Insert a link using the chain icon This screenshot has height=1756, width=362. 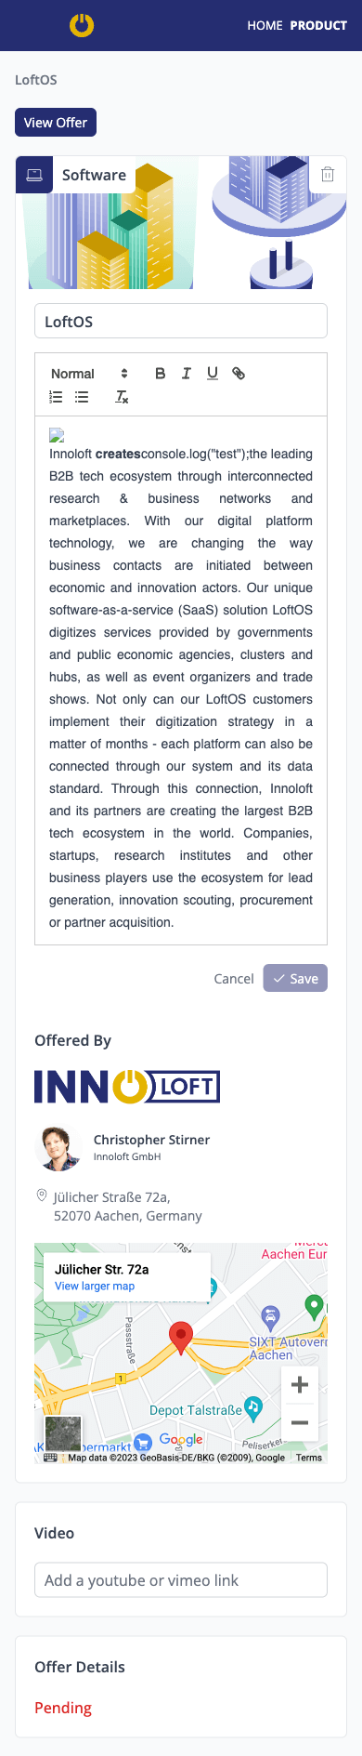(239, 373)
